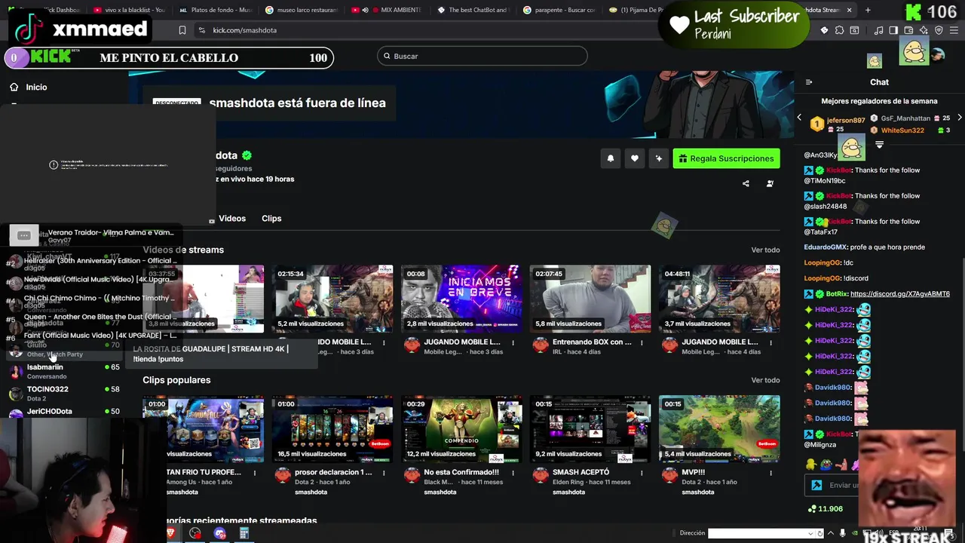This screenshot has height=543, width=965.
Task: Click the Discord taskbar icon
Action: coord(219,533)
